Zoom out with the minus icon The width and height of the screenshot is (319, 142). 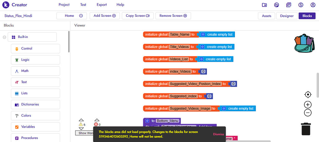[x=308, y=112]
